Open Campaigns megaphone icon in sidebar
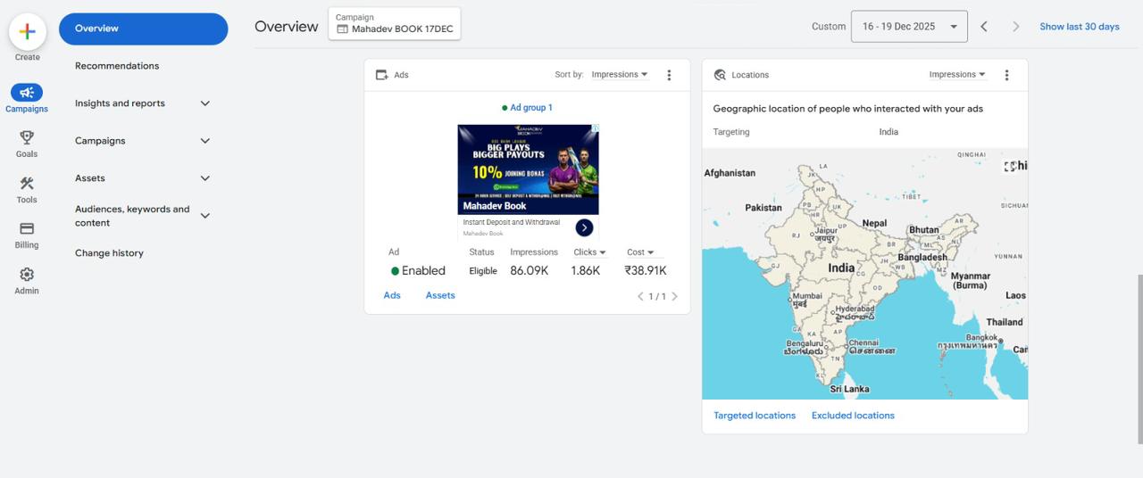Screen dimensions: 1143x478 27,93
